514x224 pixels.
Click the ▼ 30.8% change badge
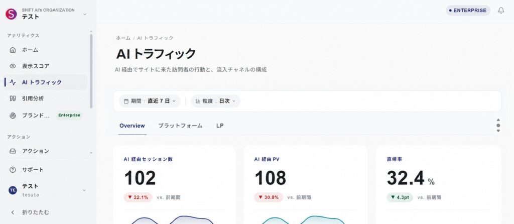(269, 197)
